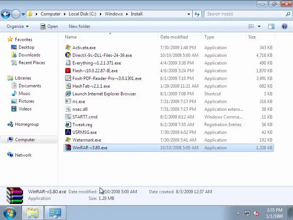
Task: Expand the Local Disk (C:) breadcrumb arrow
Action: [100, 14]
